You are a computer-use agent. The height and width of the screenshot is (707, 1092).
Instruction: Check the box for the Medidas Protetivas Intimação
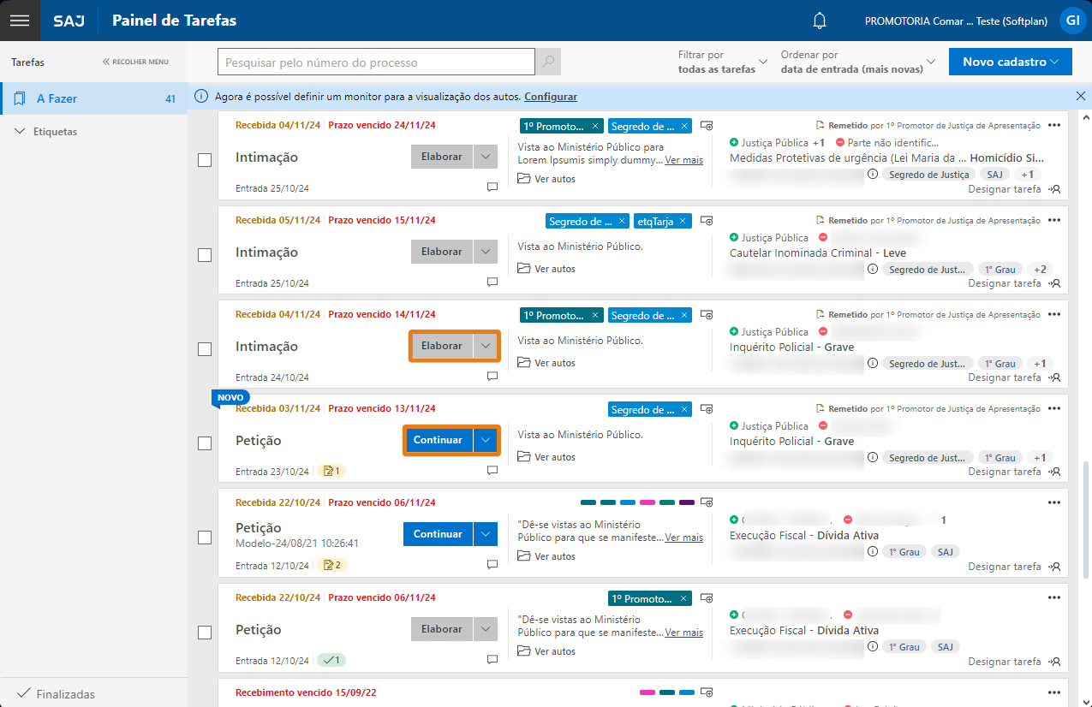[x=205, y=160]
